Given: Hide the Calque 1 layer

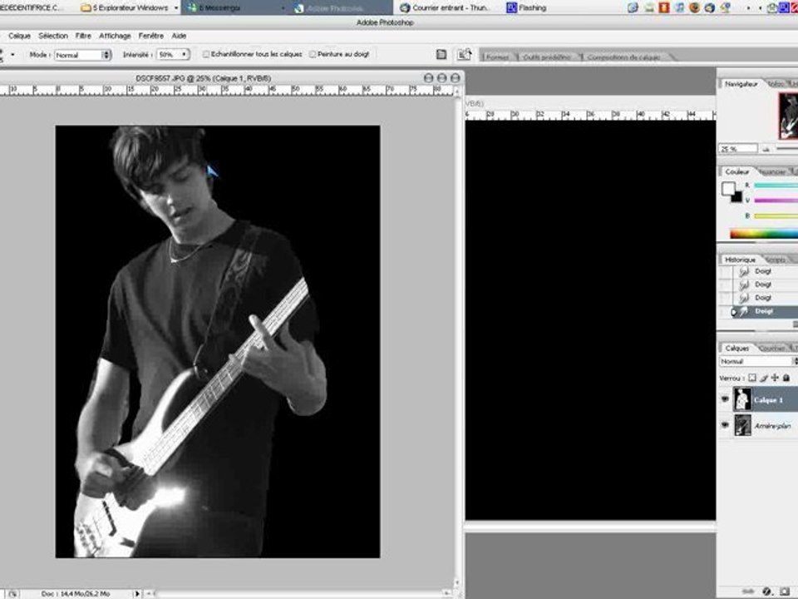Looking at the screenshot, I should (725, 400).
